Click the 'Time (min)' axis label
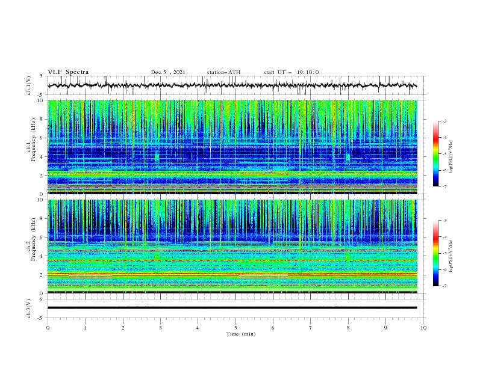This screenshot has height=368, width=477. [x=241, y=334]
